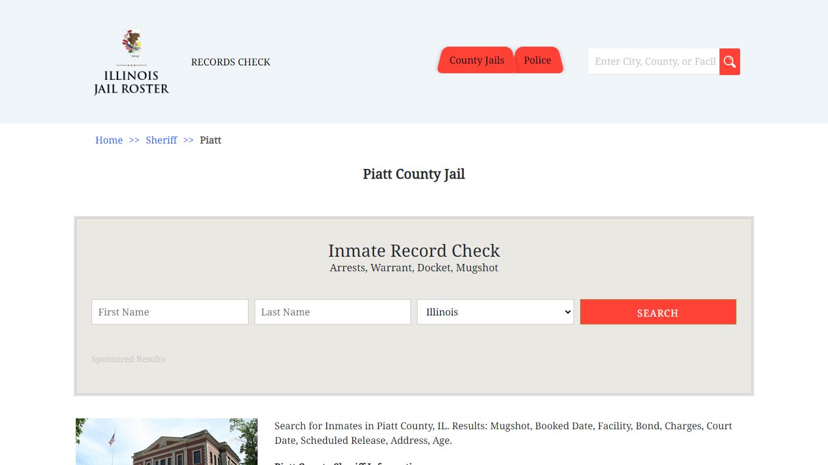This screenshot has height=465, width=828.
Task: Click the Arrests, Warrant, Docket, Mugshot subtitle
Action: coord(414,268)
